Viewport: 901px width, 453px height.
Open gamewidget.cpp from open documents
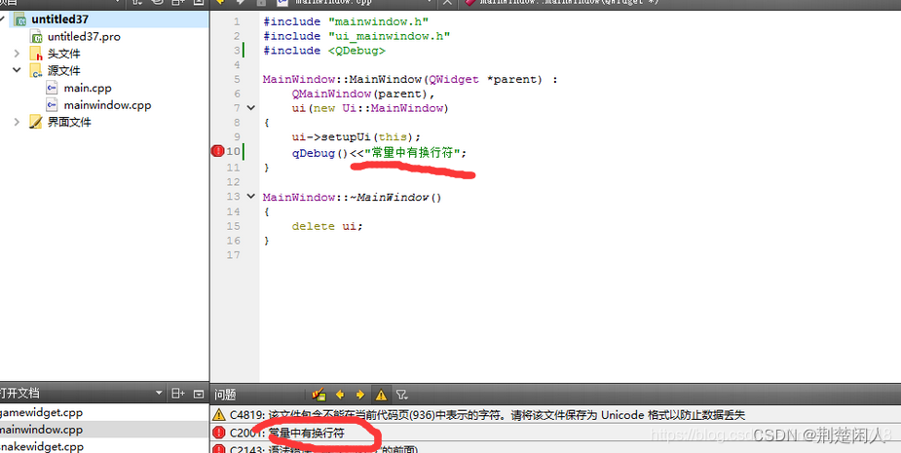pyautogui.click(x=104, y=412)
